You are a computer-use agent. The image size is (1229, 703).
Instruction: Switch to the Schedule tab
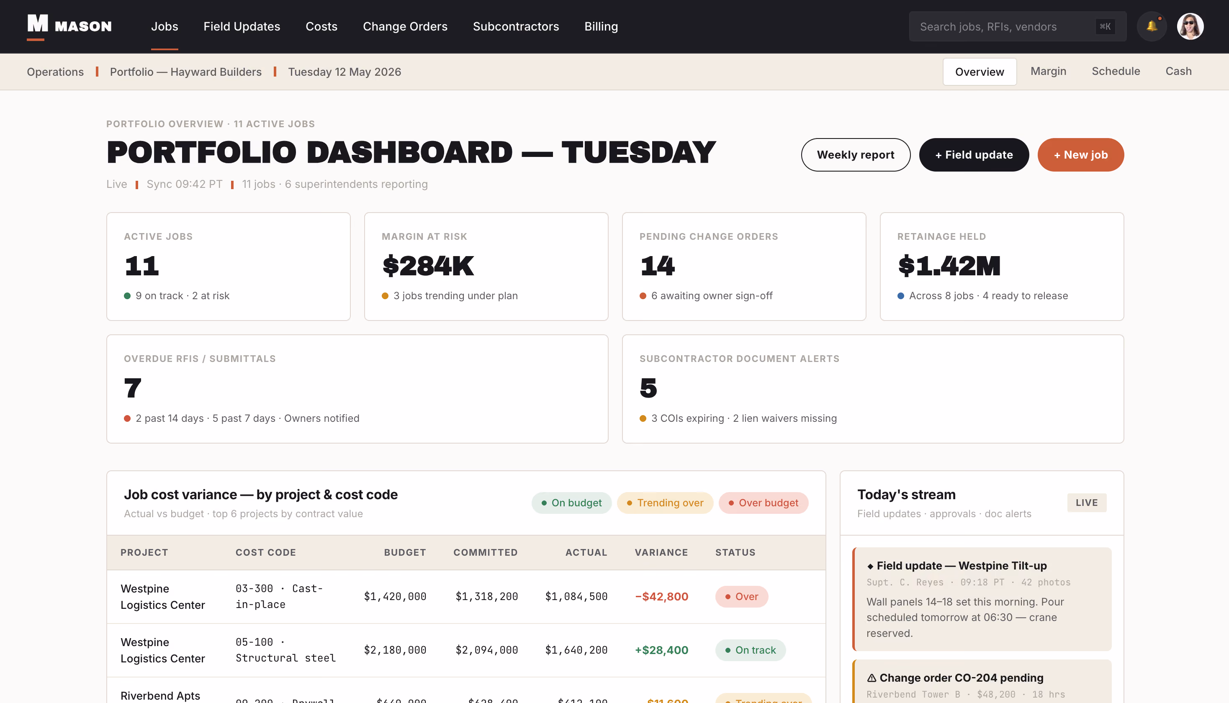point(1116,71)
